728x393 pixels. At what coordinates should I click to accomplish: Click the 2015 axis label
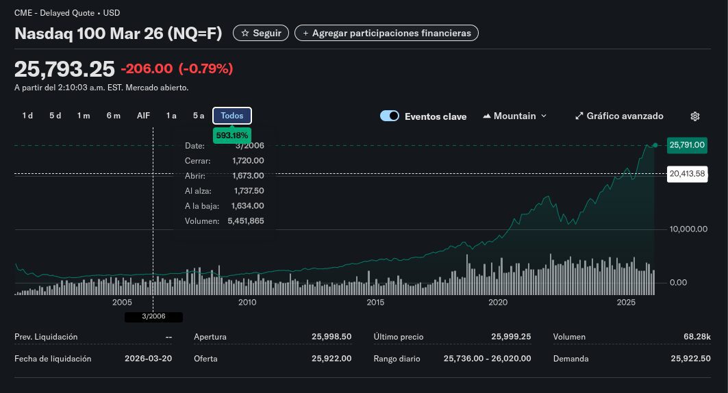click(x=375, y=303)
